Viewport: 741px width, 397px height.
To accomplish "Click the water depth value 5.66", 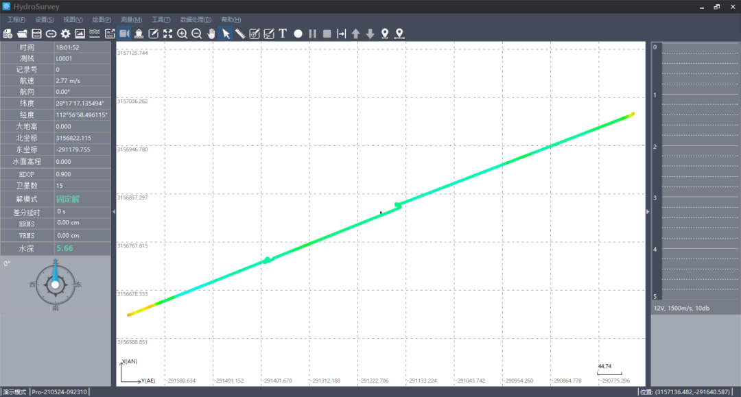I will [64, 248].
